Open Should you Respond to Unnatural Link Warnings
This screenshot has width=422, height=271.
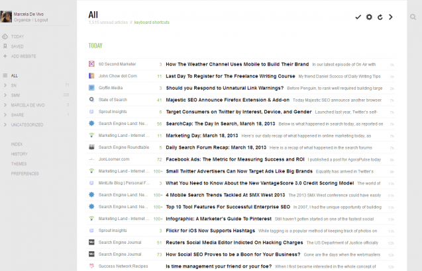pos(225,88)
